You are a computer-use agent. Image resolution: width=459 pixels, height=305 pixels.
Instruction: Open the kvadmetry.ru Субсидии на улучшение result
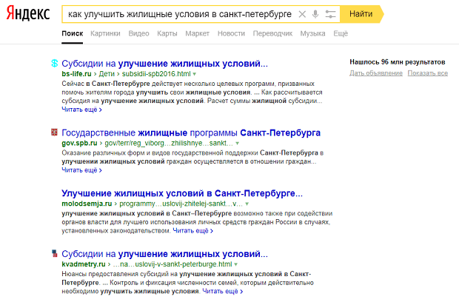pyautogui.click(x=165, y=254)
